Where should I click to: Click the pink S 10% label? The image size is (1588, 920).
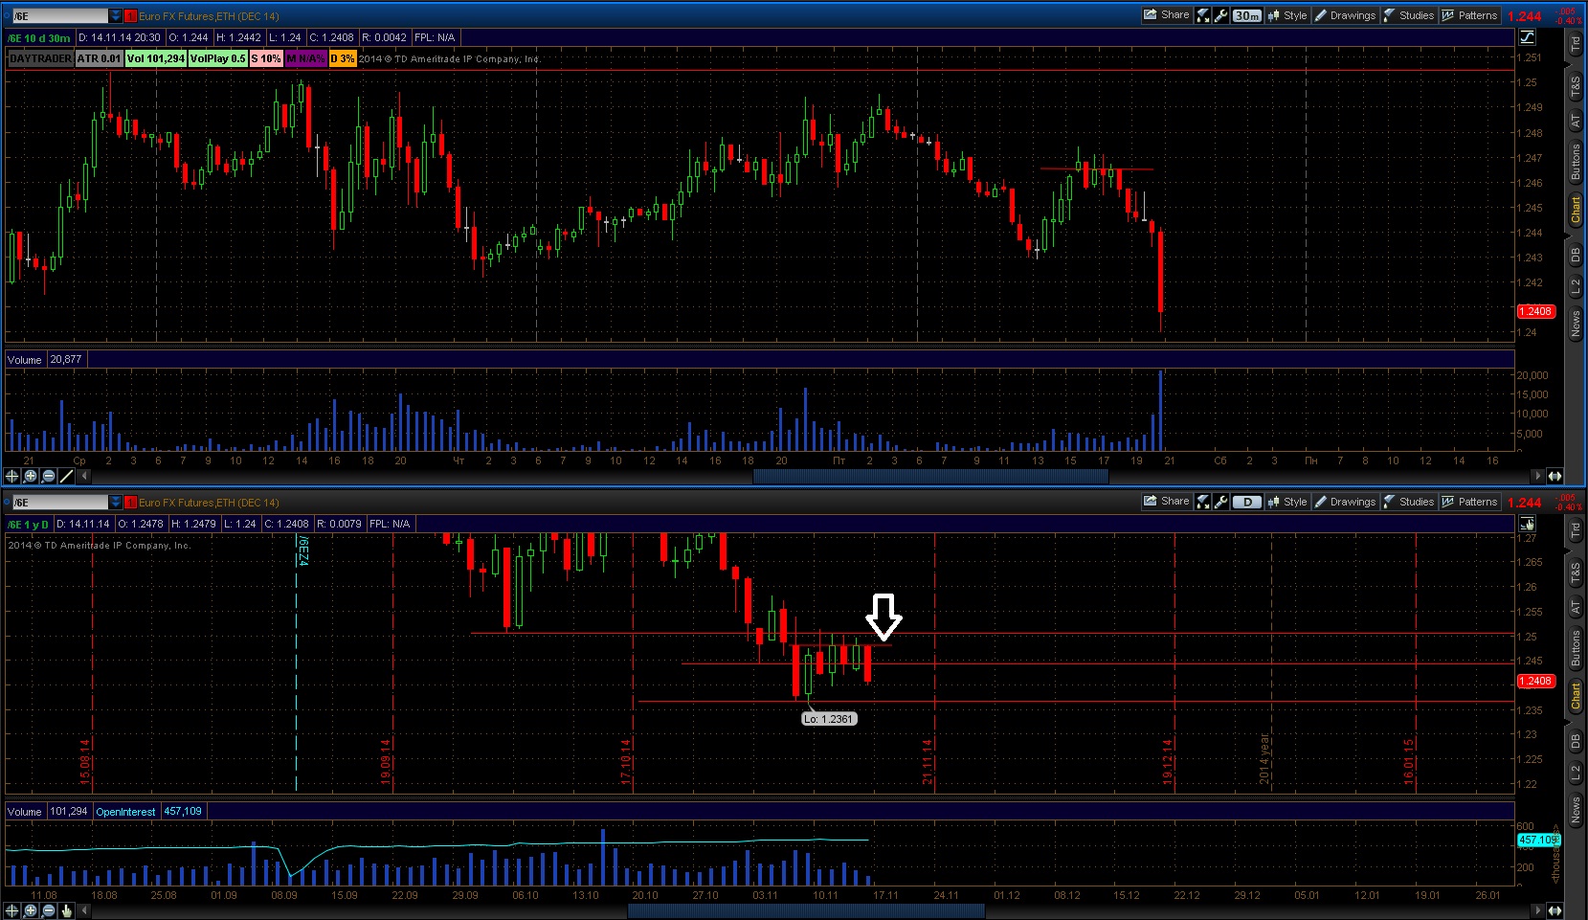pos(266,58)
